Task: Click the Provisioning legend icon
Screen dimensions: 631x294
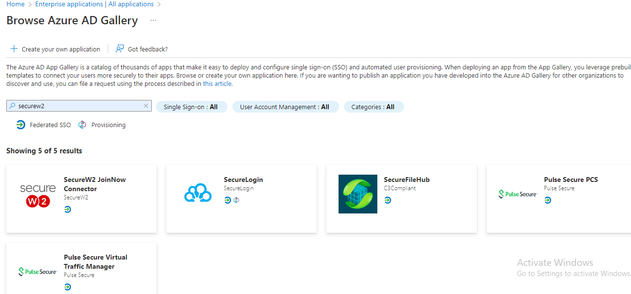Action: point(82,125)
